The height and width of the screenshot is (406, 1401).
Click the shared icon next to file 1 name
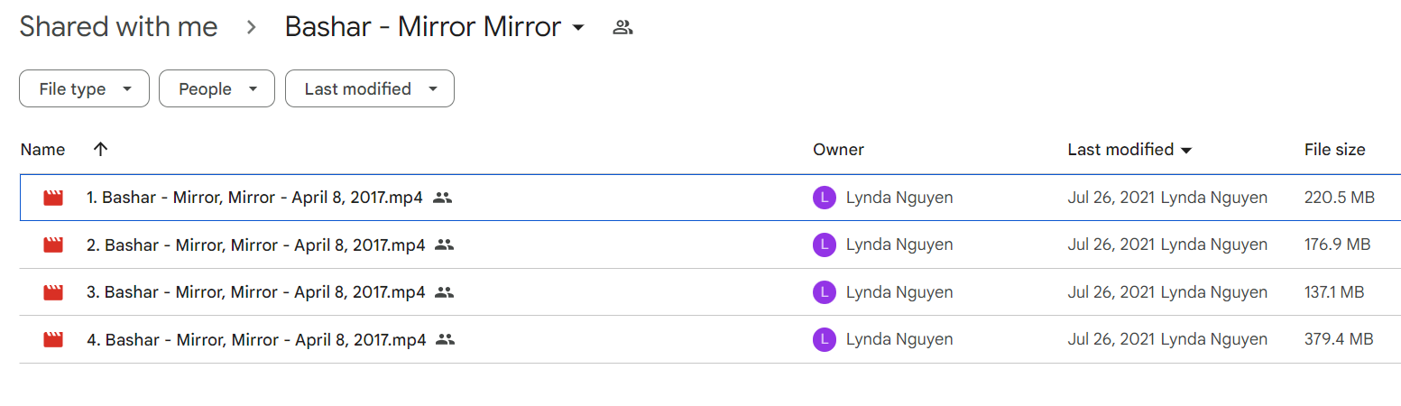tap(442, 198)
